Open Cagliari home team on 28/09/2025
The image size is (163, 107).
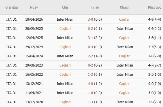pyautogui.click(x=65, y=29)
